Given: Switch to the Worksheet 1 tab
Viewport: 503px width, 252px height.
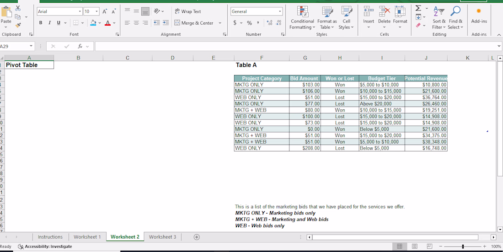Looking at the screenshot, I should [87, 237].
